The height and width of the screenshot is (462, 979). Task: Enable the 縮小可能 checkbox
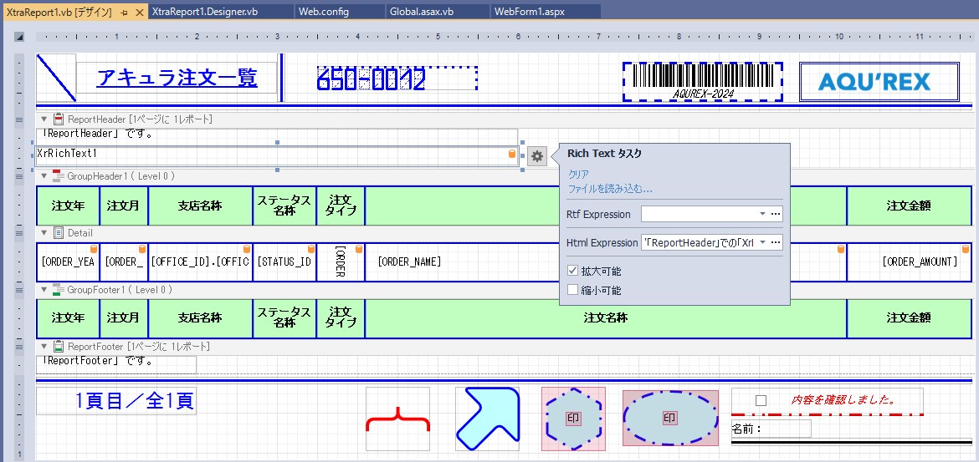(x=572, y=291)
